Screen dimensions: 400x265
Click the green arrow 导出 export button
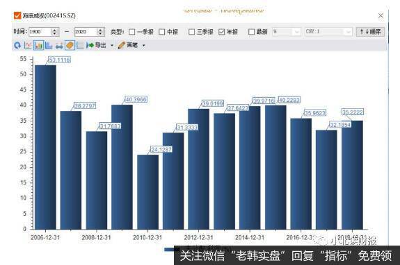pyautogui.click(x=96, y=45)
